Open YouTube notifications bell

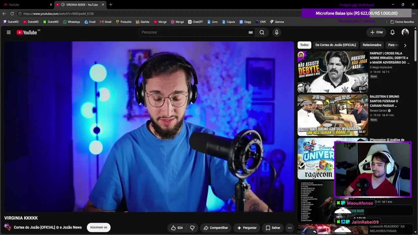tap(393, 32)
